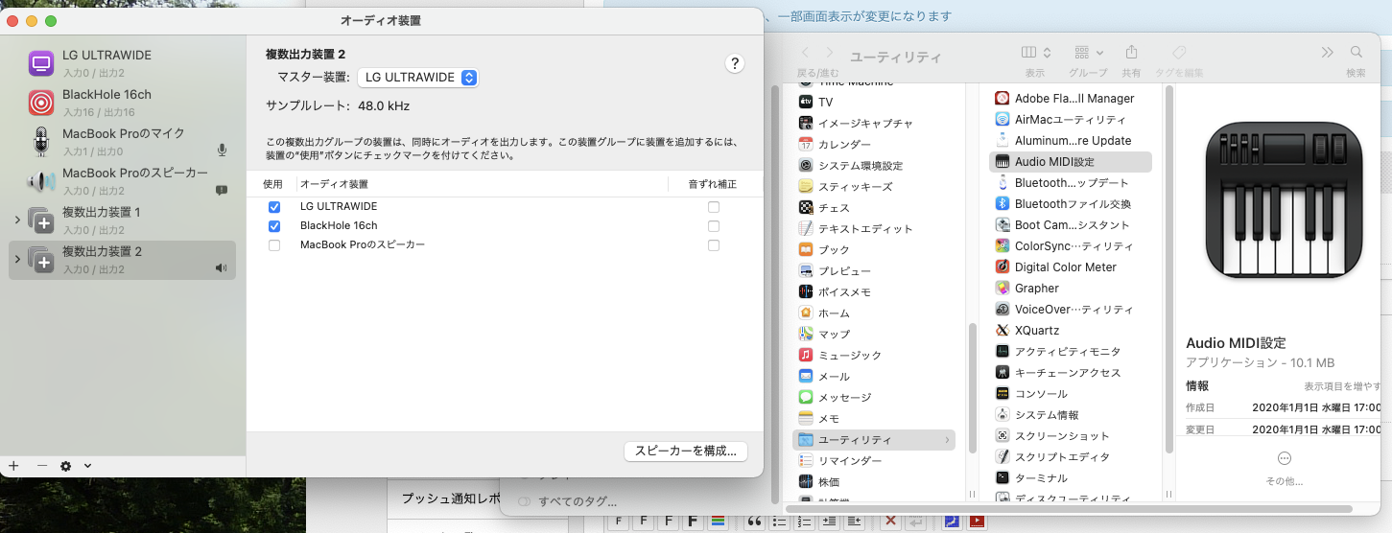Go forward in Finder ユーティリティ window
The image size is (1392, 533).
click(x=830, y=53)
